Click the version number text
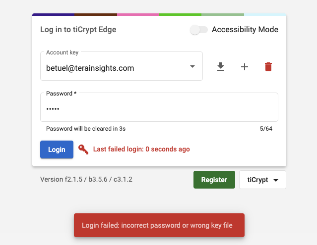The width and height of the screenshot is (317, 245). click(86, 179)
